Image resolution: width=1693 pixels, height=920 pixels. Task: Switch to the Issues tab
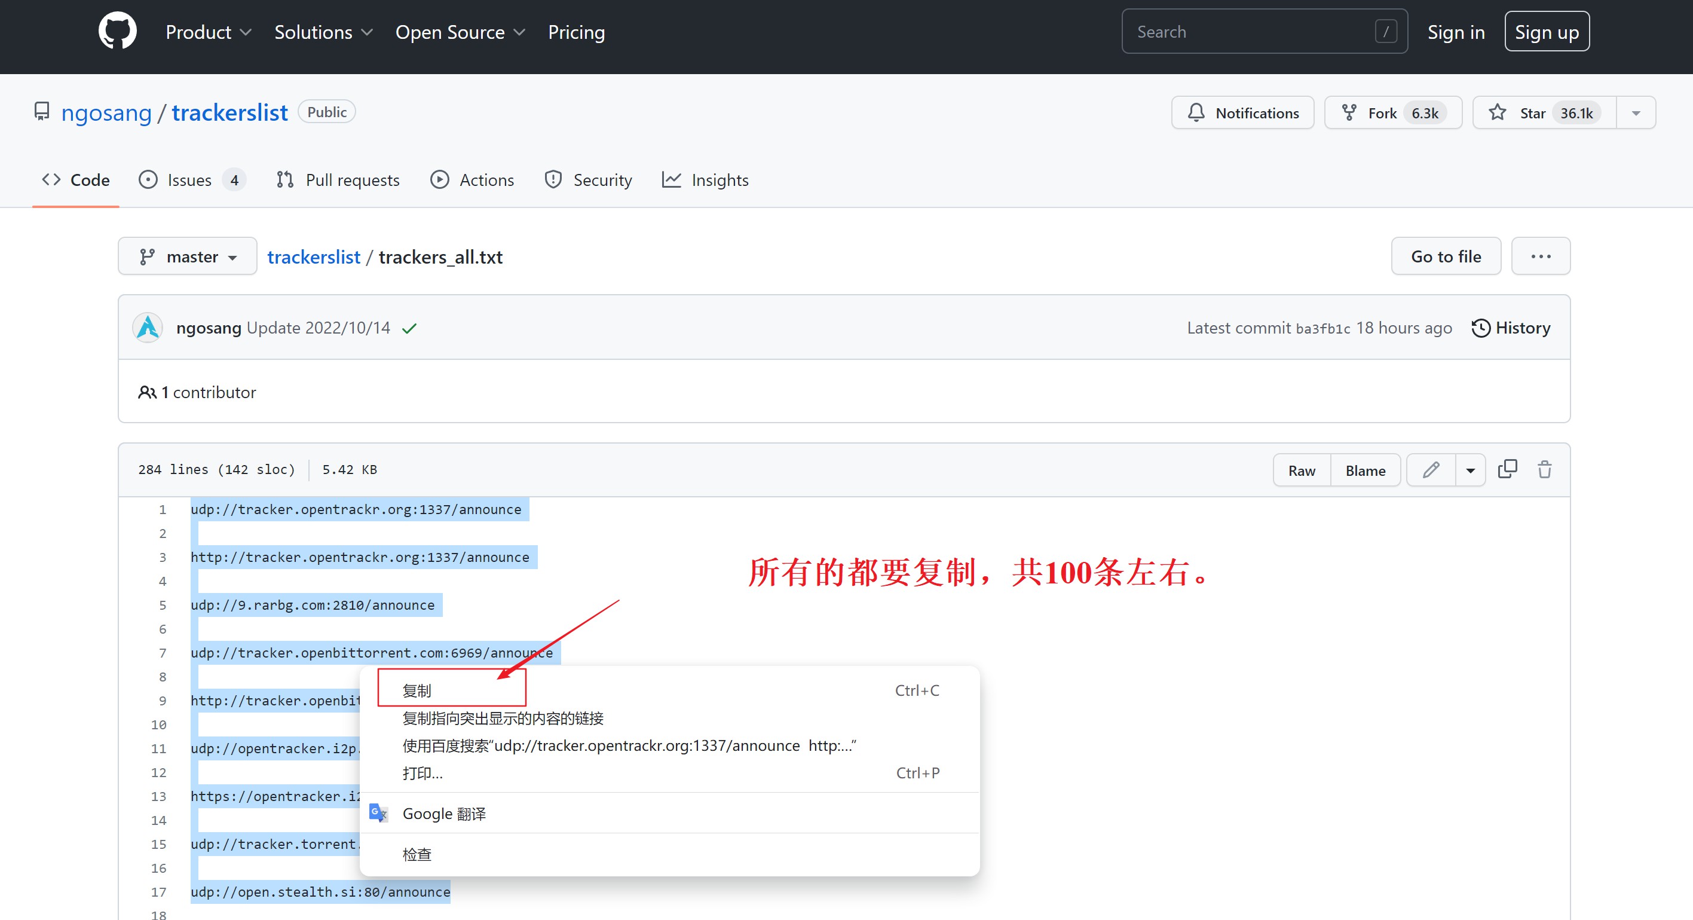point(192,180)
